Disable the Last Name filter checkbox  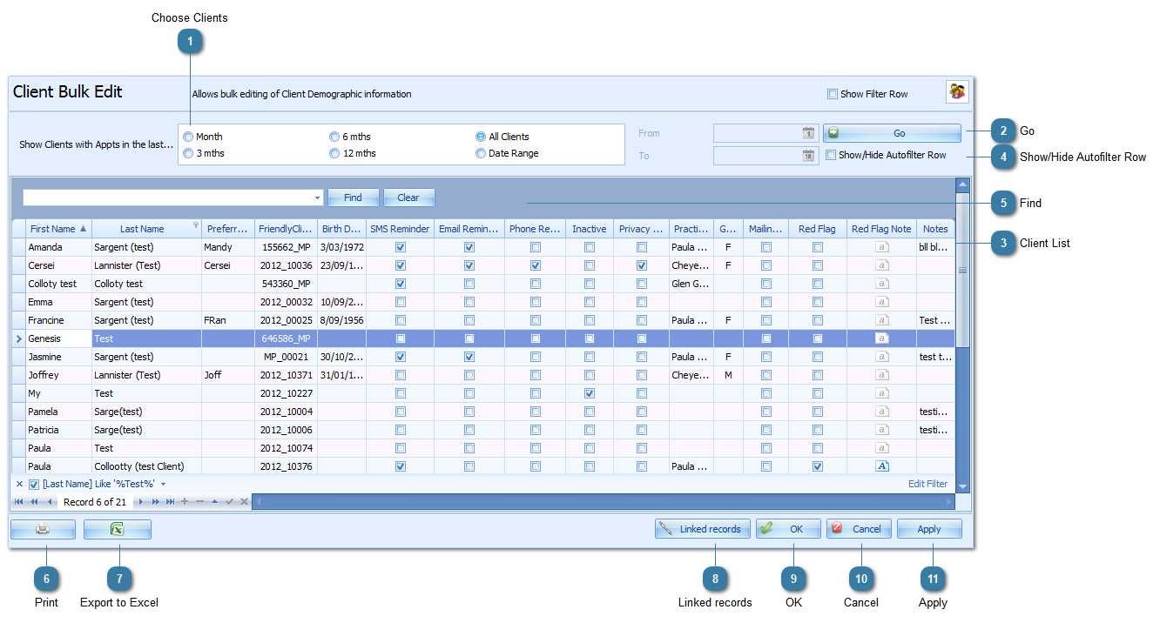pos(34,484)
